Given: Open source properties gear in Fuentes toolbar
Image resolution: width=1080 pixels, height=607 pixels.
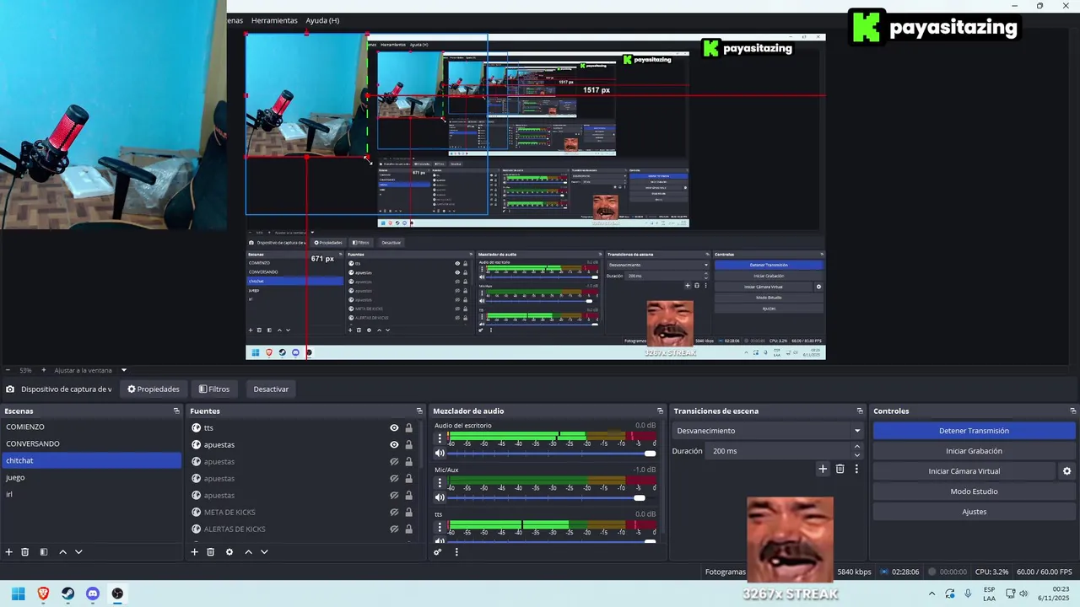Looking at the screenshot, I should pyautogui.click(x=229, y=552).
